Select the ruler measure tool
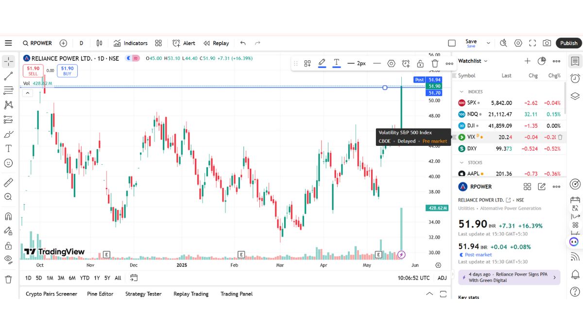The width and height of the screenshot is (583, 328). (8, 182)
